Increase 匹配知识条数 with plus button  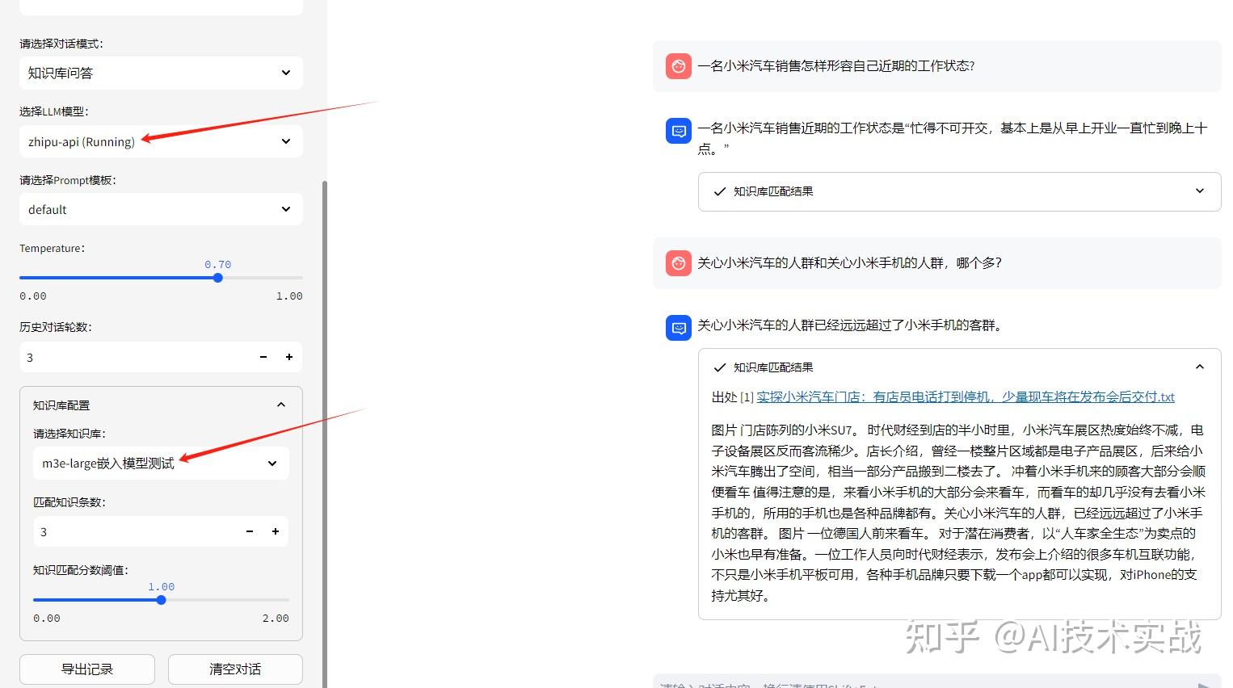coord(276,531)
